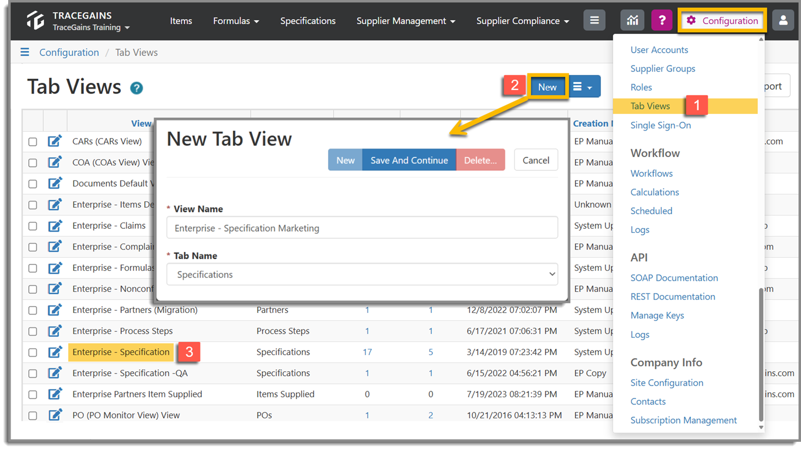Open the Configuration menu
Image resolution: width=801 pixels, height=450 pixels.
pos(722,21)
